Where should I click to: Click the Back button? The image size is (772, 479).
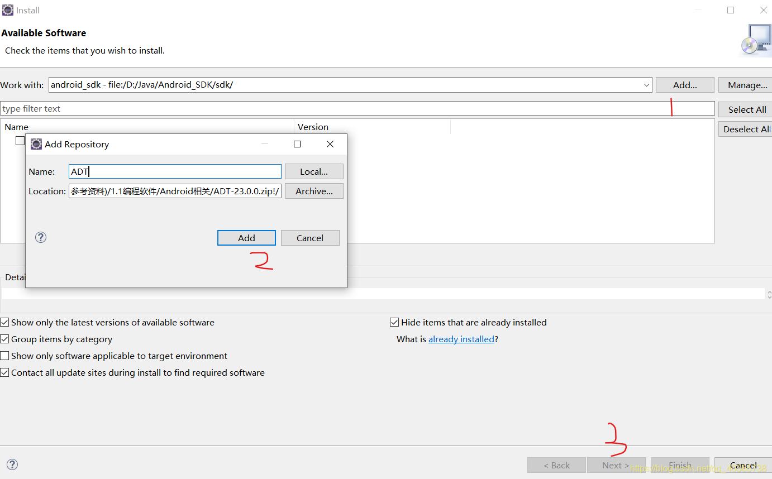point(556,465)
